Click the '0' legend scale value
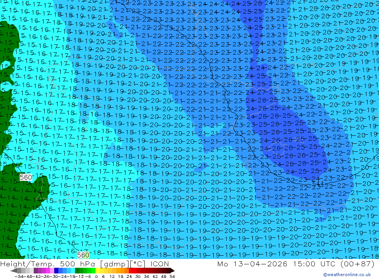 click(x=96, y=276)
